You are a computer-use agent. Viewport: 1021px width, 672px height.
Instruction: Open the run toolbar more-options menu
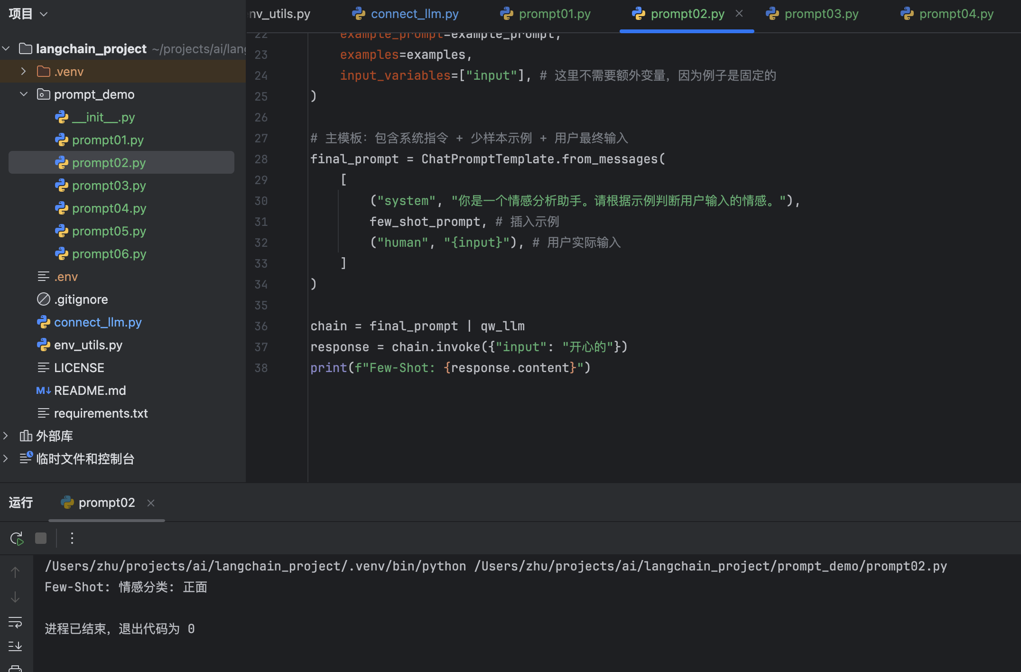click(x=72, y=538)
